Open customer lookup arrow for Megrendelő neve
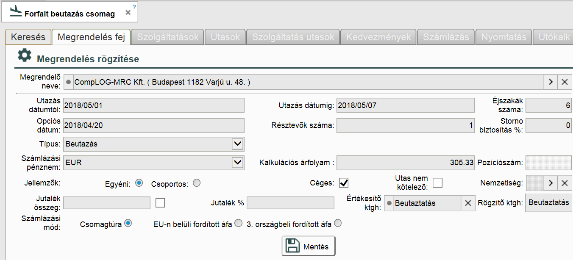This screenshot has height=260, width=573. coord(550,82)
